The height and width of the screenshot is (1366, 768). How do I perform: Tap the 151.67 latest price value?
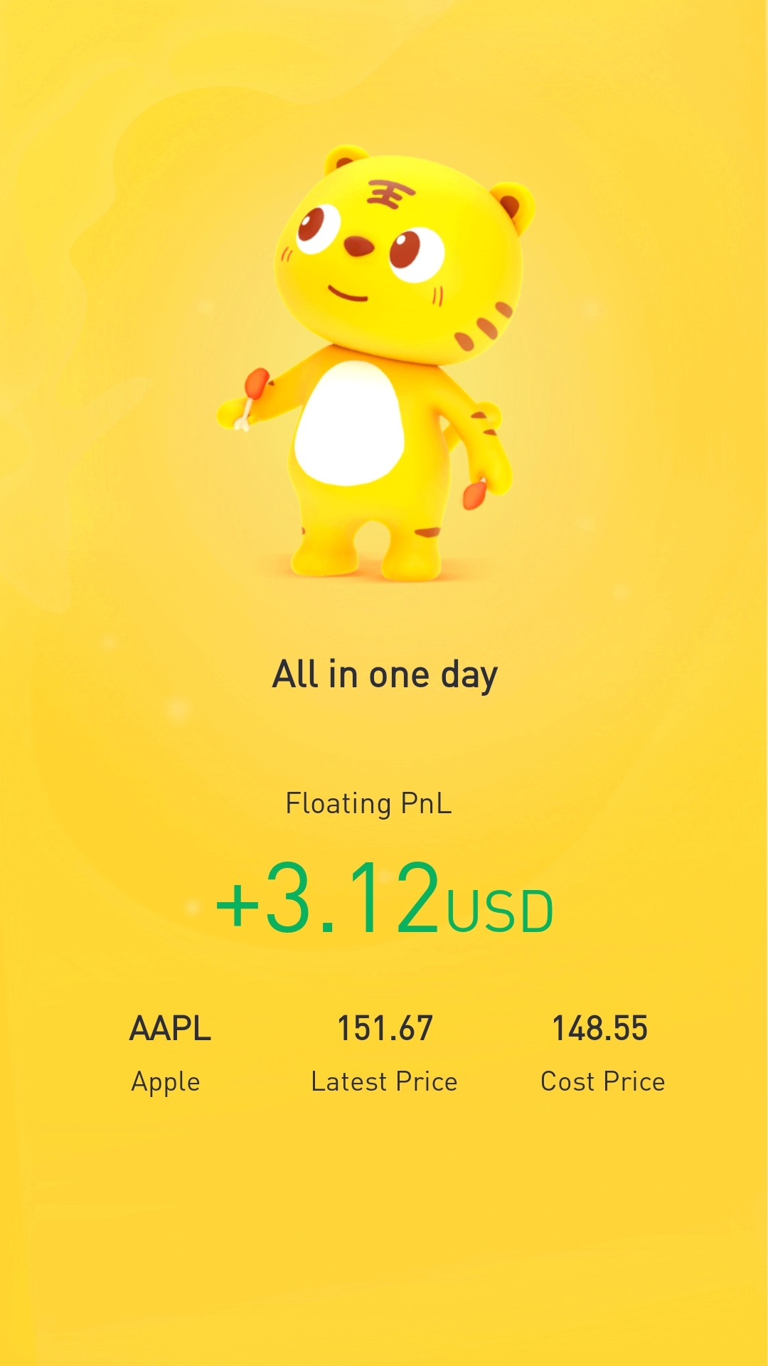tap(385, 1028)
